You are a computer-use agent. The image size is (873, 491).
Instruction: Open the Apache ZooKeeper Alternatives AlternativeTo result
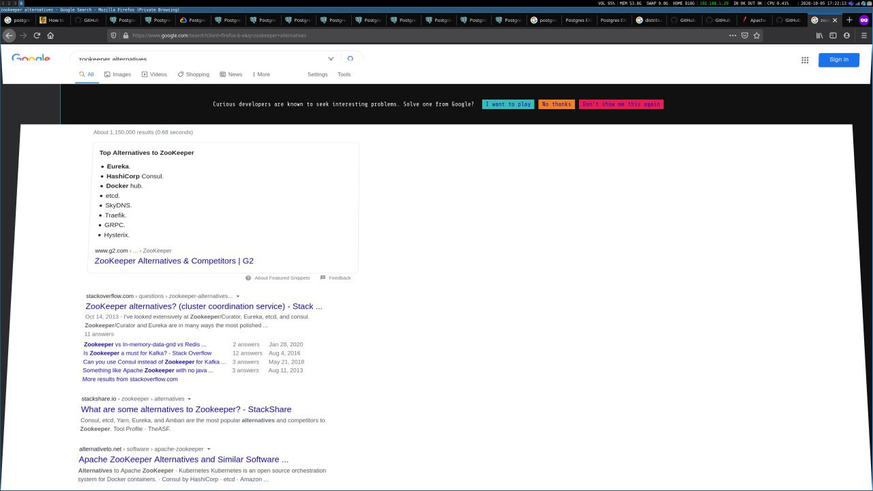click(x=183, y=460)
